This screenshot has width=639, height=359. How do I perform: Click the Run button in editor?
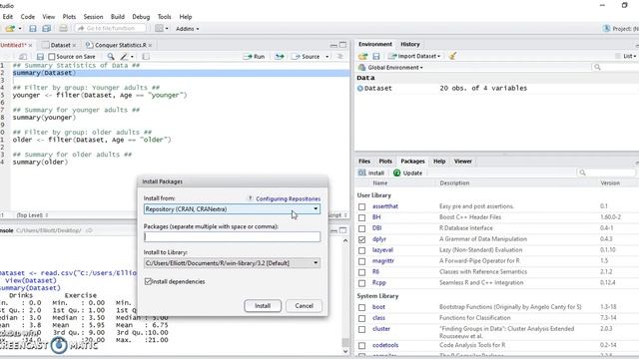click(x=255, y=57)
